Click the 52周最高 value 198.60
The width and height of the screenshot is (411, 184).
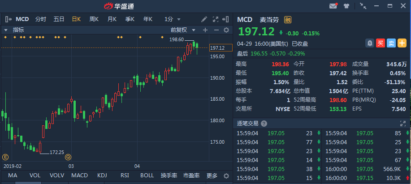[338, 100]
